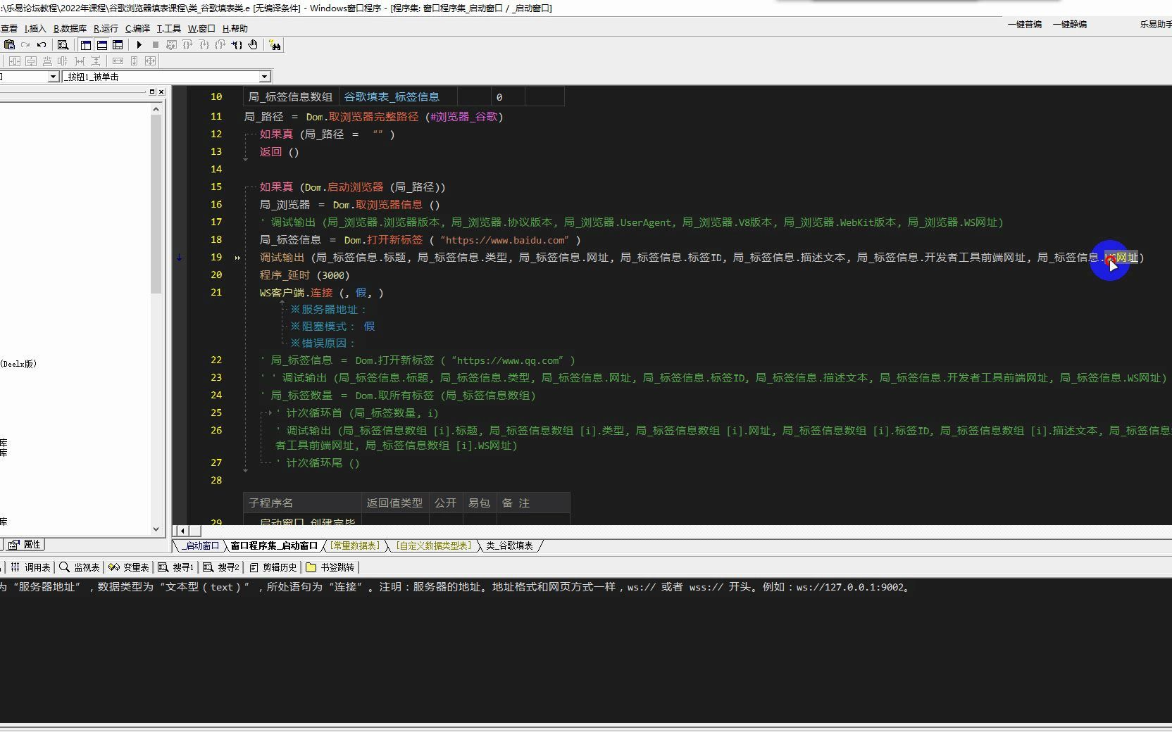Expand the left object combo box arrow
The height and width of the screenshot is (732, 1172).
coord(53,77)
